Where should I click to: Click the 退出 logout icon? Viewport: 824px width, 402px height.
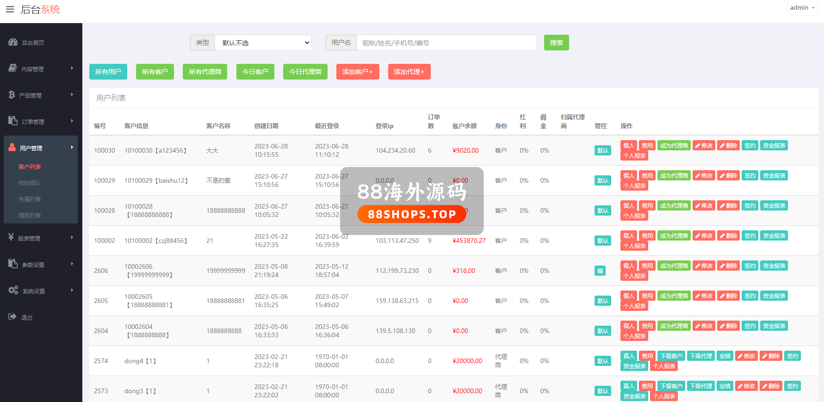(x=12, y=316)
